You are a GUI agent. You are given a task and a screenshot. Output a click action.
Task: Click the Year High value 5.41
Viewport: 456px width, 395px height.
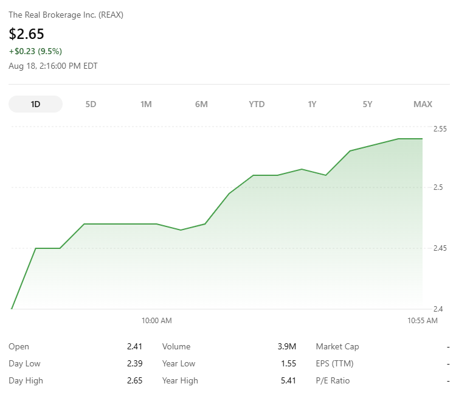(288, 380)
